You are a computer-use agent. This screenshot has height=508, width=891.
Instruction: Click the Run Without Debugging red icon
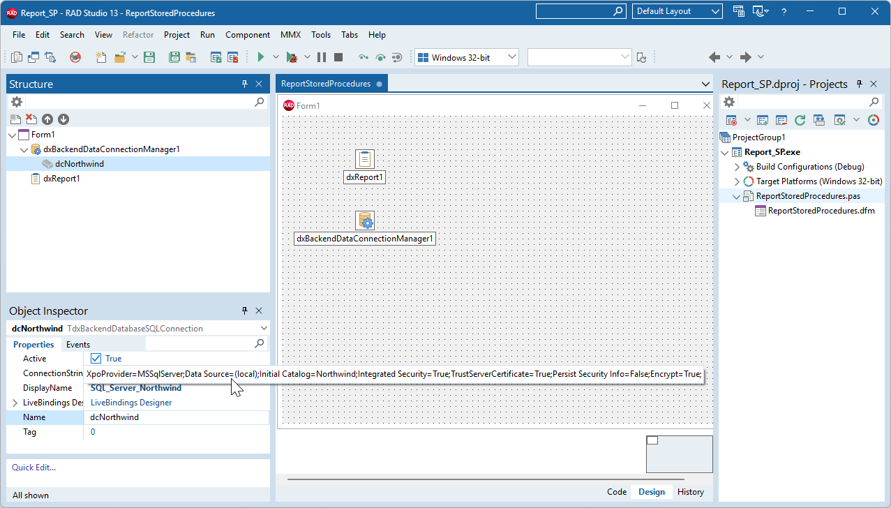[x=75, y=57]
